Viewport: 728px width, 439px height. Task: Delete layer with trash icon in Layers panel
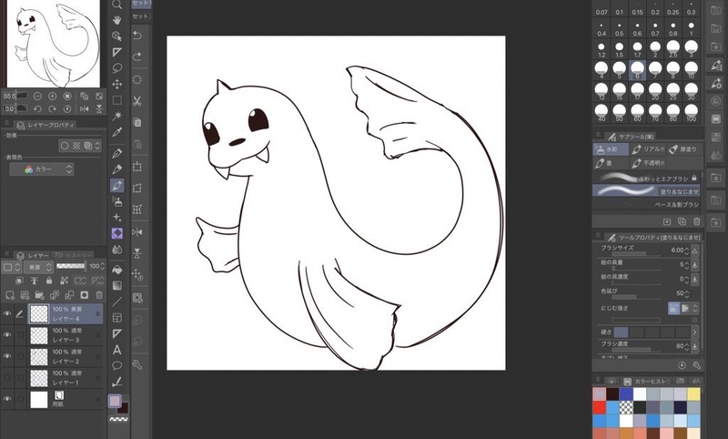pyautogui.click(x=99, y=295)
